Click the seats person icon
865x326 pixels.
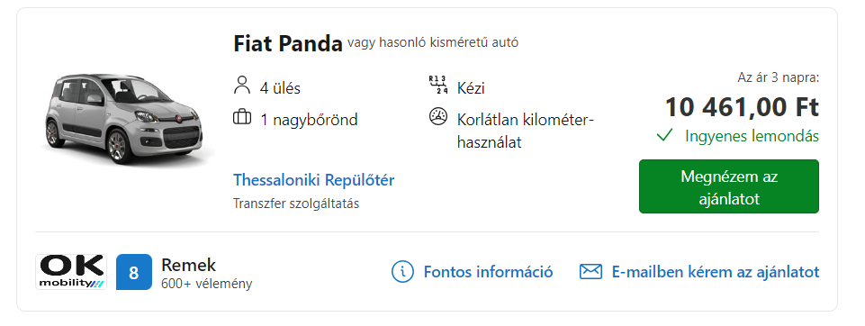click(x=241, y=86)
